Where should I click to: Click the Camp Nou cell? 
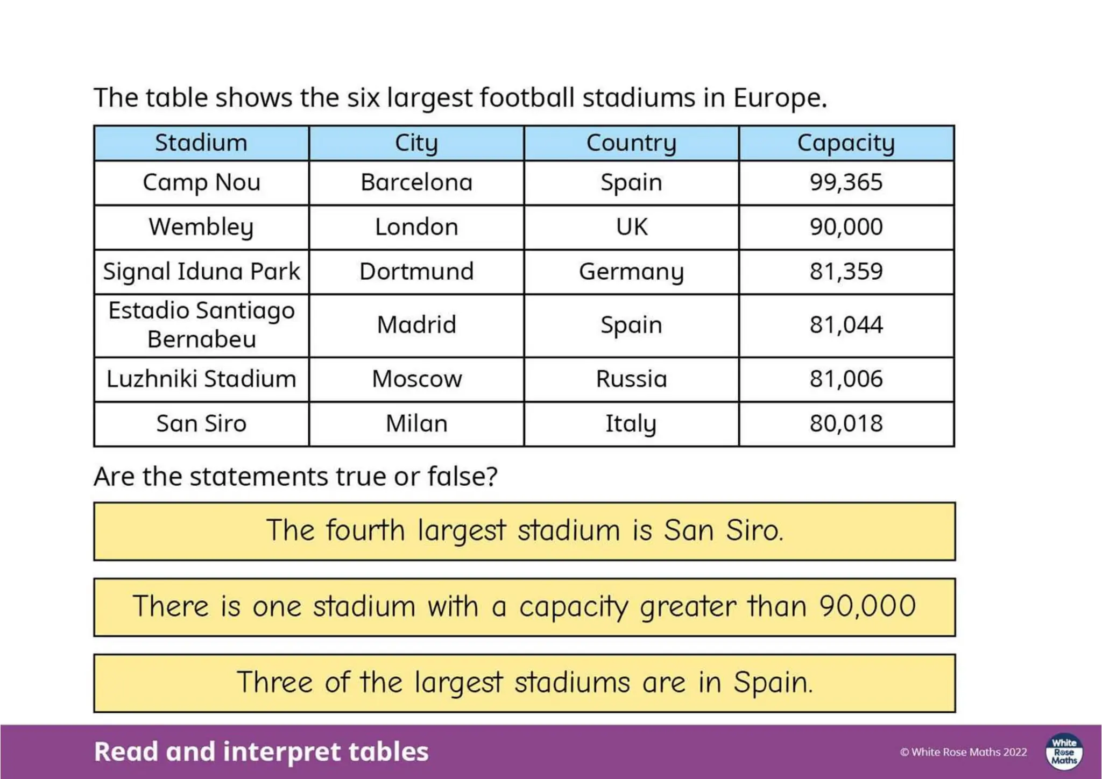point(201,183)
